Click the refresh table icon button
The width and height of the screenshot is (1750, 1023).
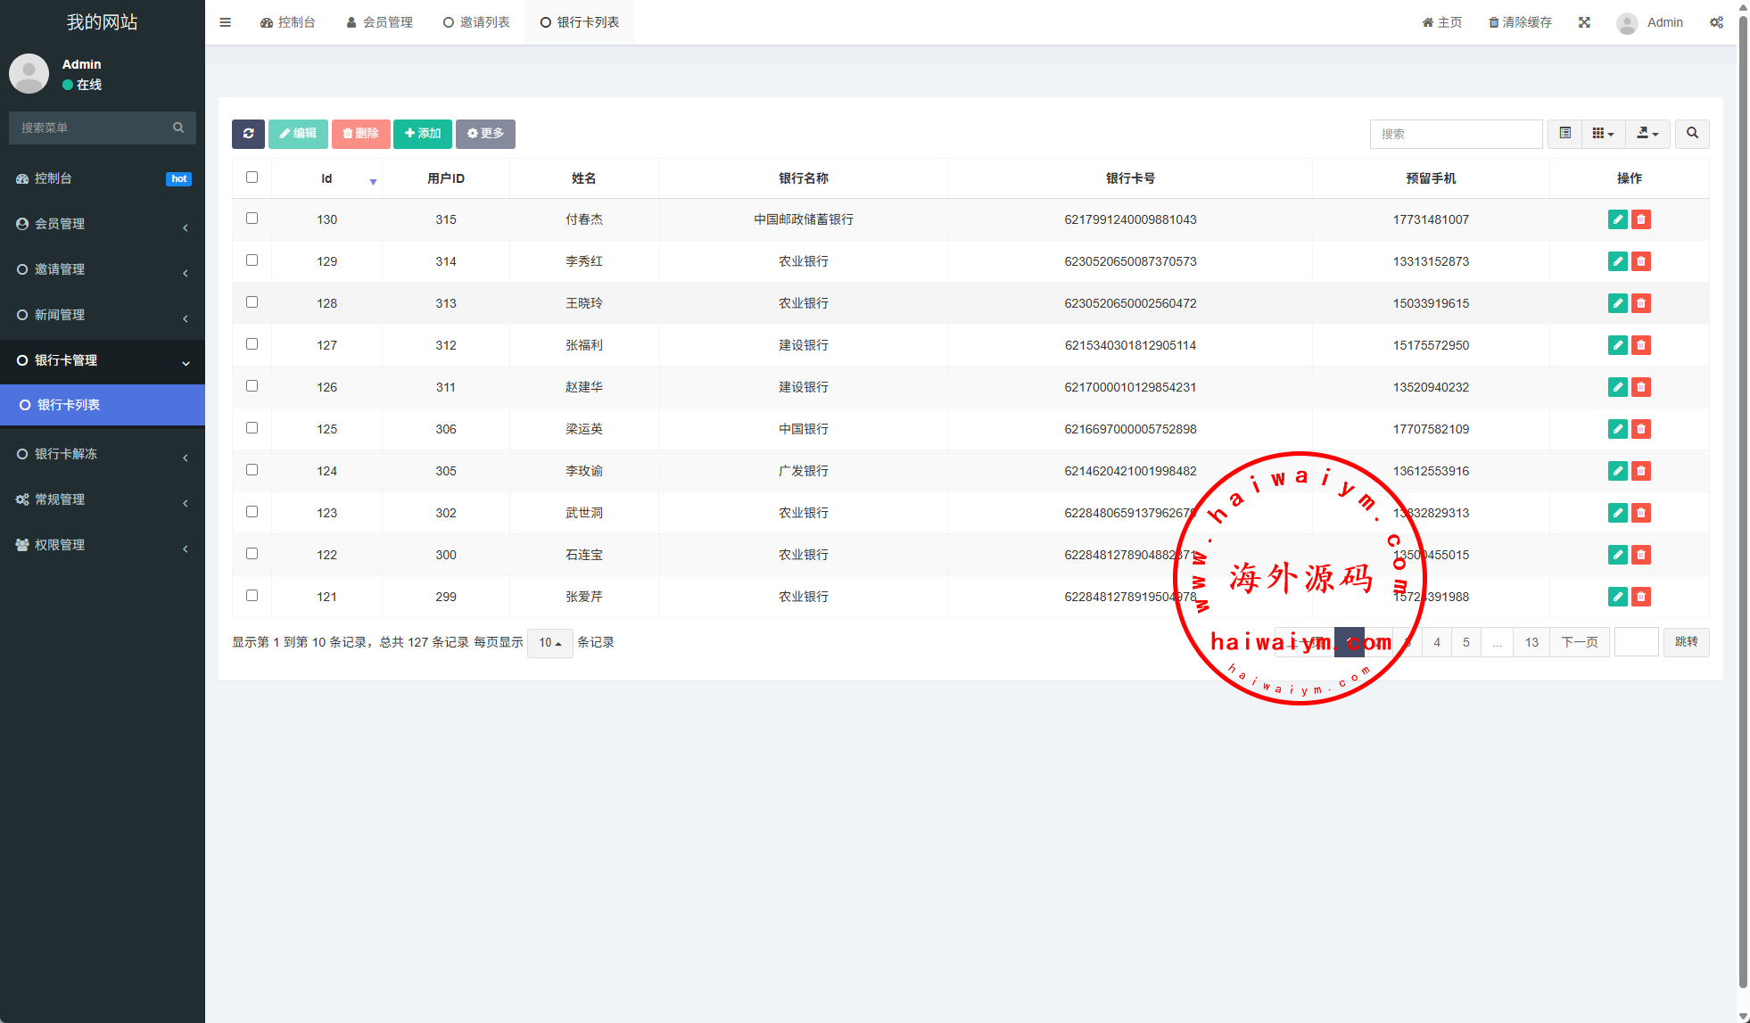click(x=248, y=134)
